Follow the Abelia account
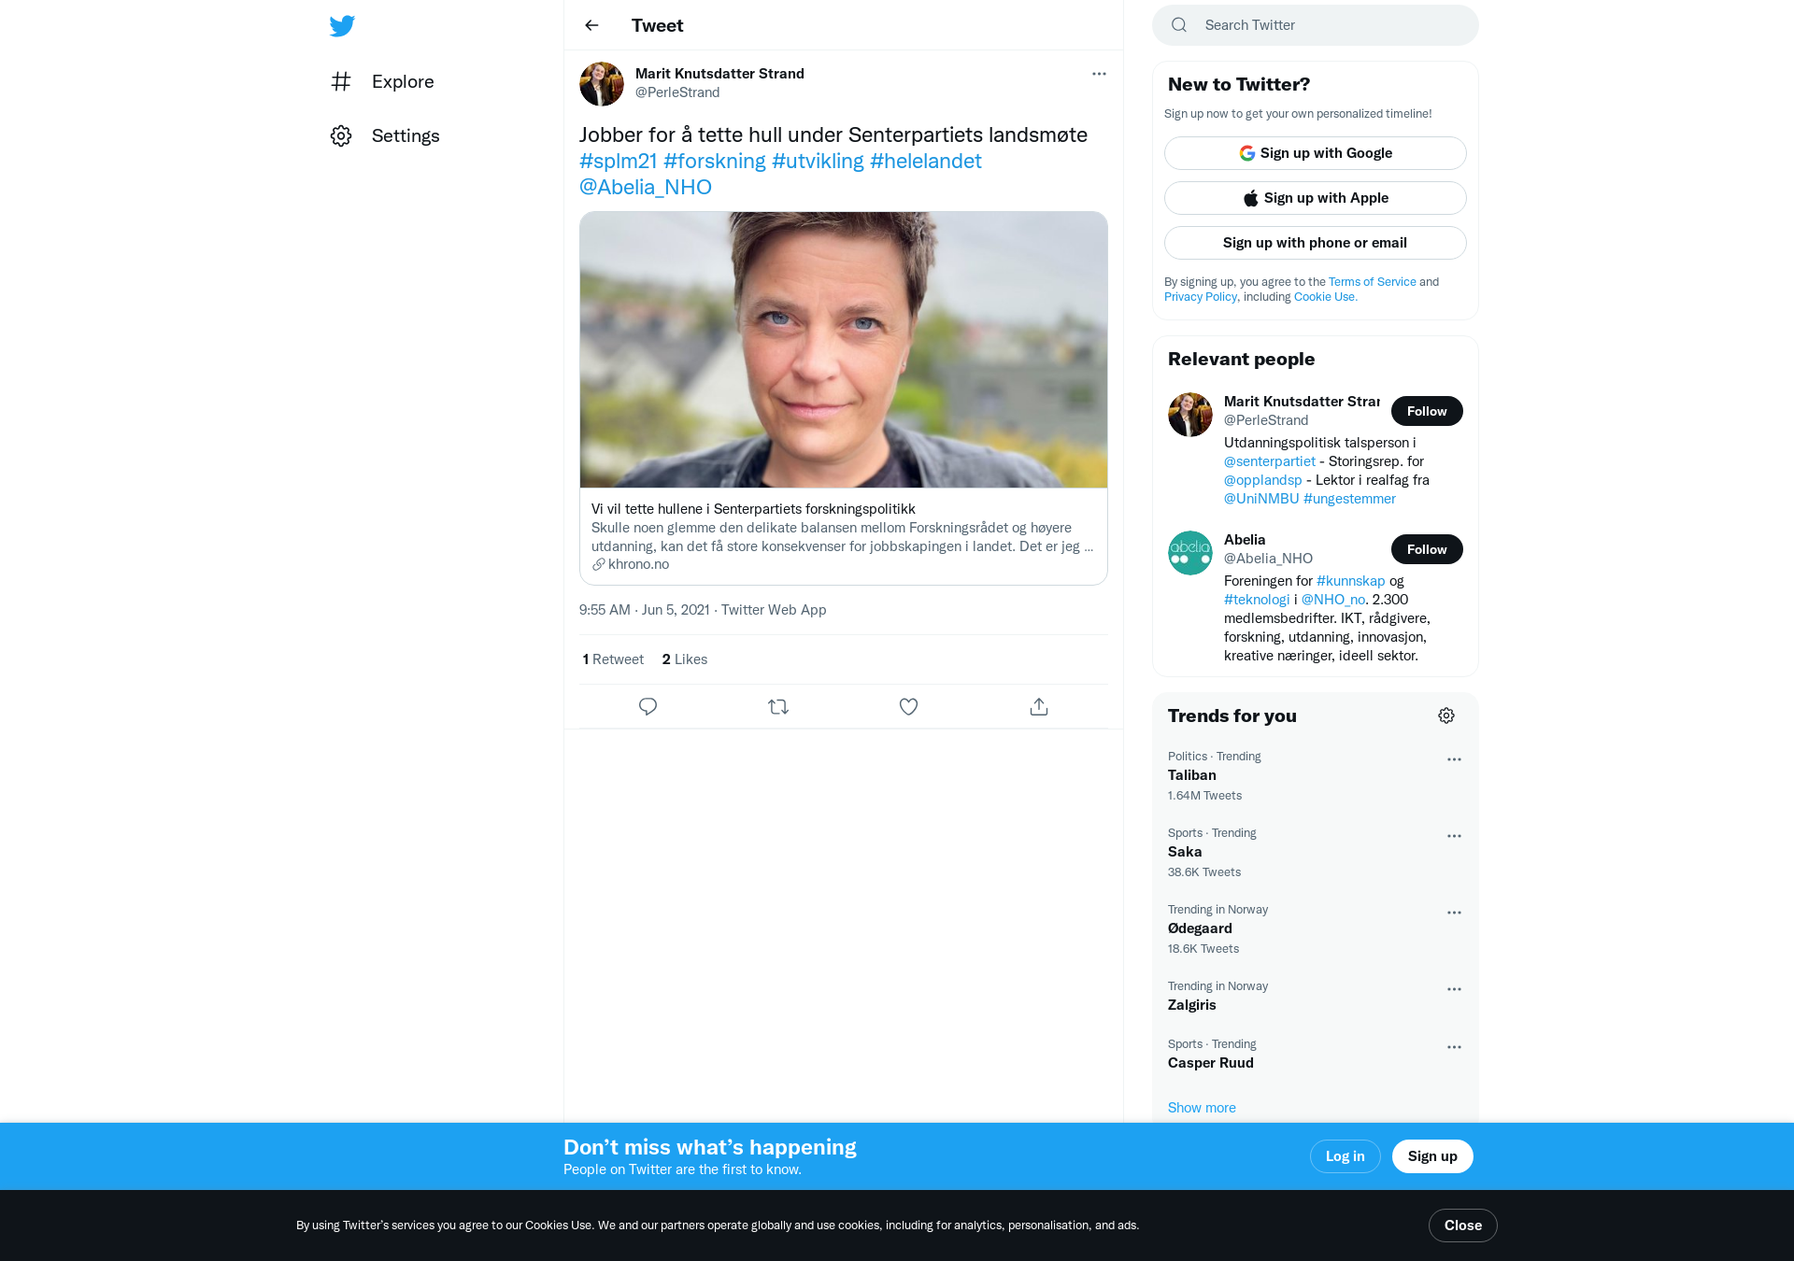Screen dimensions: 1794x1261 [1427, 549]
